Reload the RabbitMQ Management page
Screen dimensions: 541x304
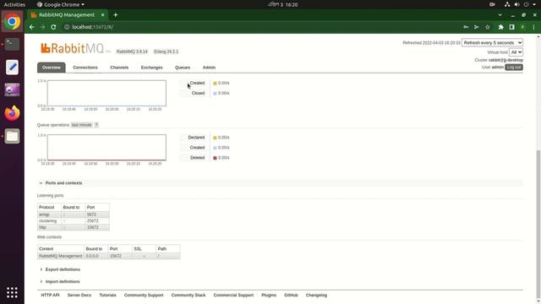pos(53,27)
